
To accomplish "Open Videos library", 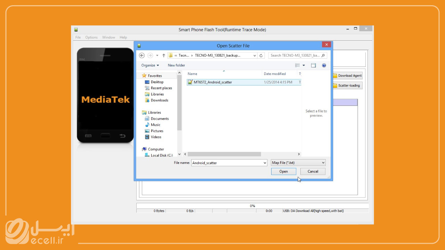I will coord(156,137).
